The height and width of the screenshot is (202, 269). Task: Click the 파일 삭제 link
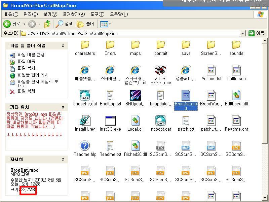26,91
